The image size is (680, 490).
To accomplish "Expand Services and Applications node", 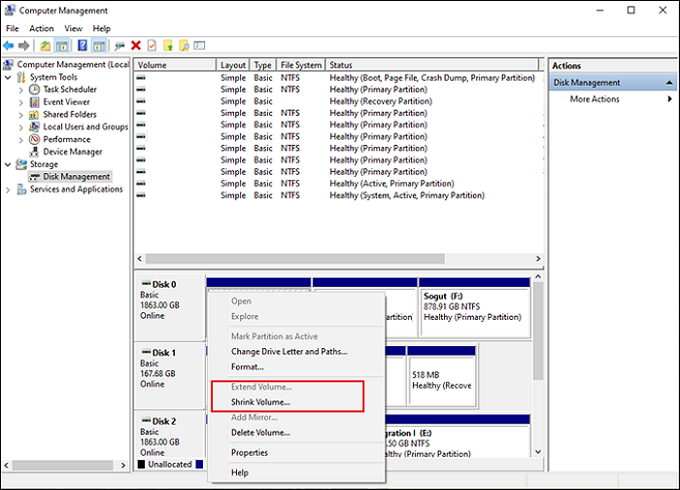I will [x=10, y=190].
